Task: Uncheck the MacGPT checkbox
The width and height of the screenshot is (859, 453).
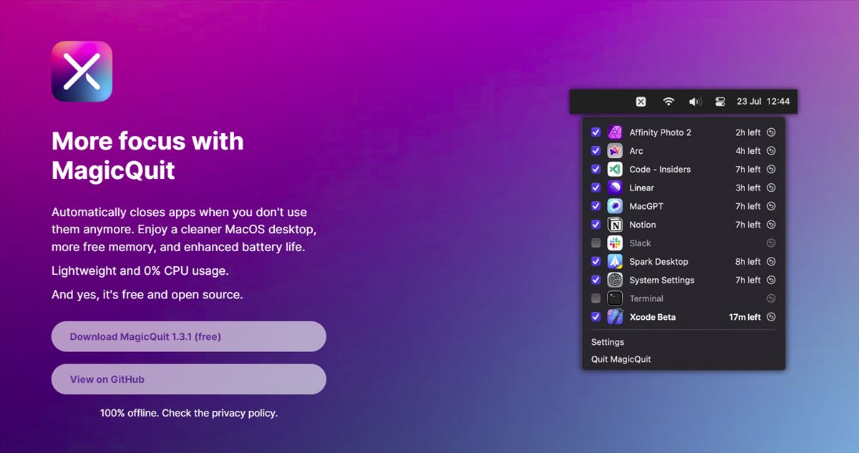Action: [x=596, y=206]
